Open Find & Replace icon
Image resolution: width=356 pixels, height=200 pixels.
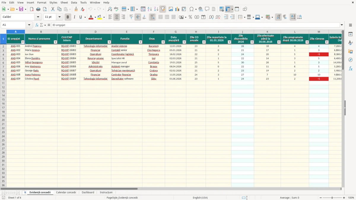tap(110, 9)
